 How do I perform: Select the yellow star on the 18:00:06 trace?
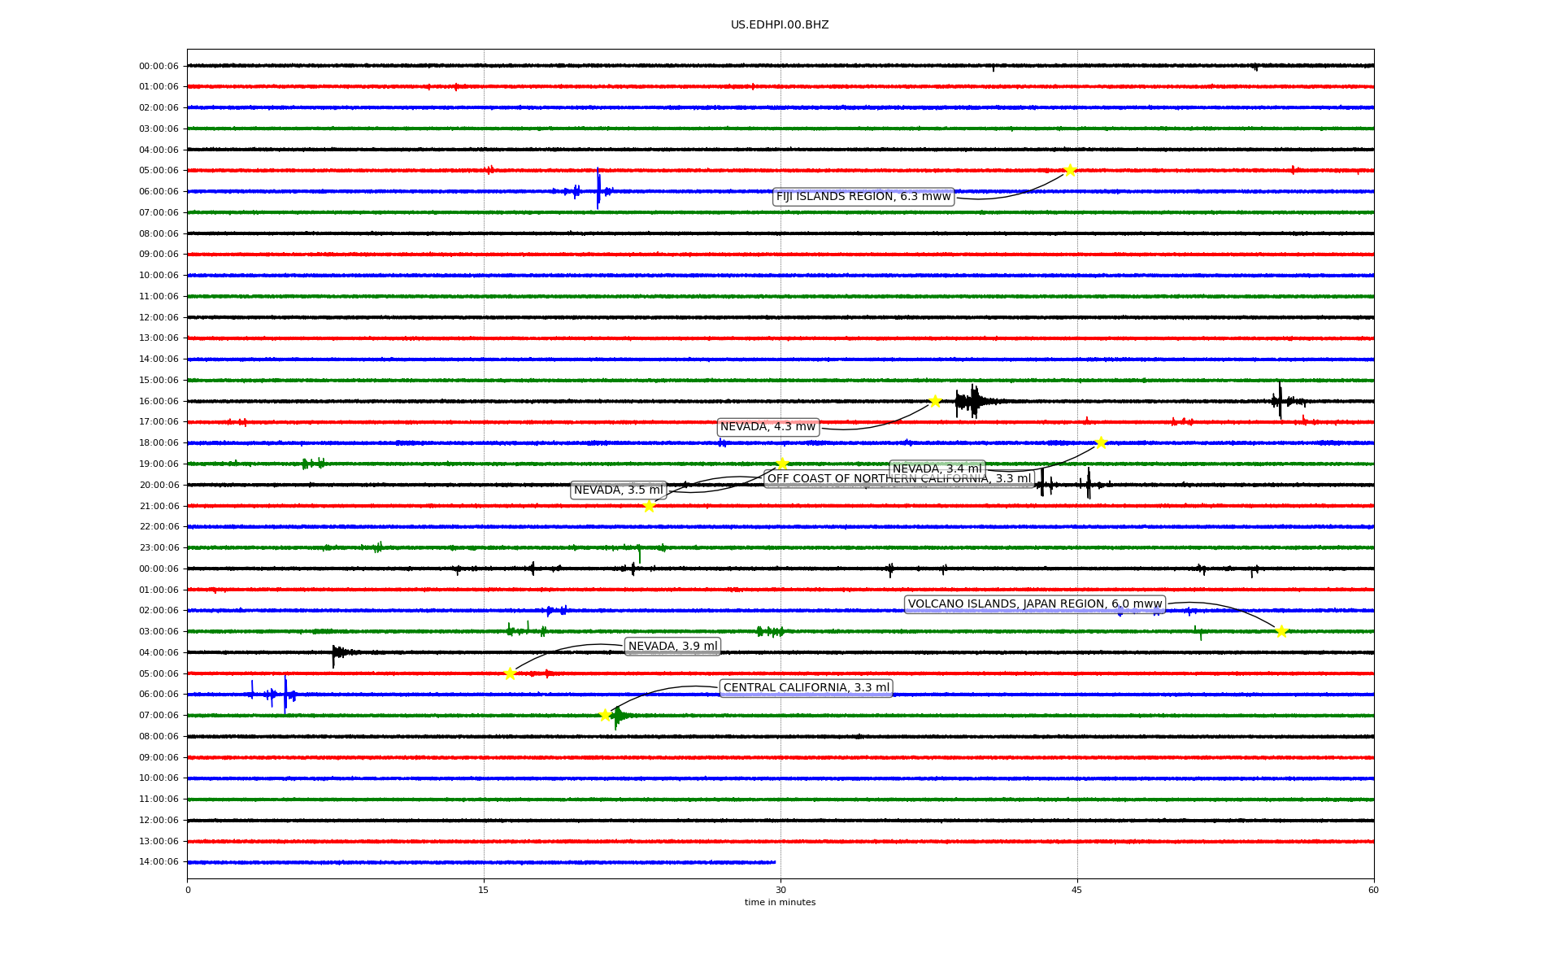(x=1101, y=442)
